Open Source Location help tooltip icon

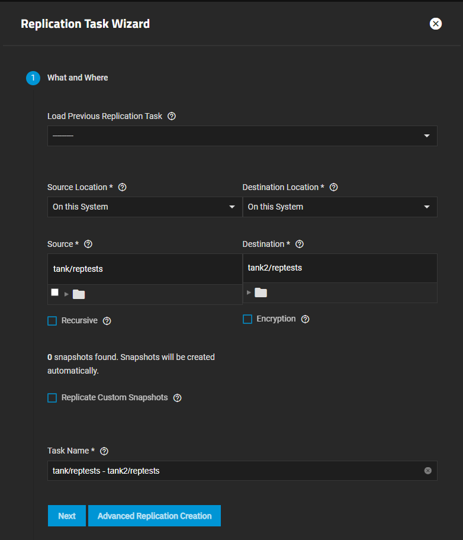tap(123, 187)
